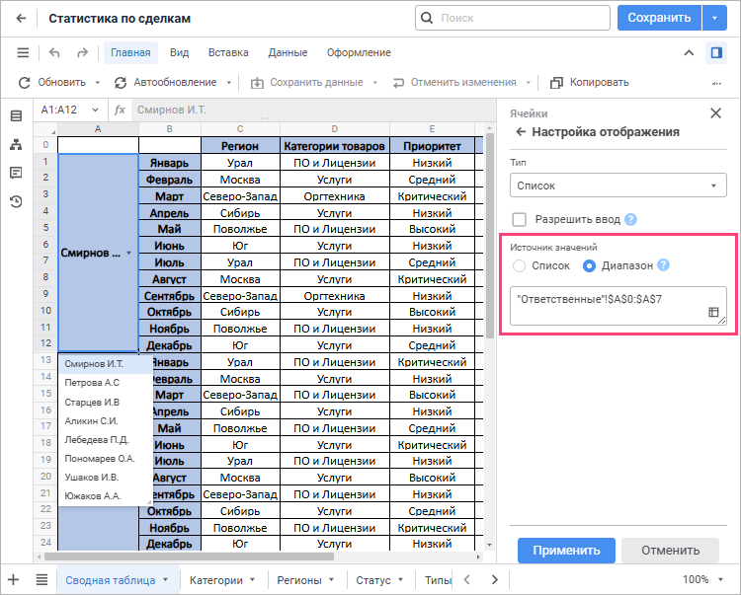Image resolution: width=741 pixels, height=595 pixels.
Task: Open the Оформление ribbon tab
Action: 359,52
